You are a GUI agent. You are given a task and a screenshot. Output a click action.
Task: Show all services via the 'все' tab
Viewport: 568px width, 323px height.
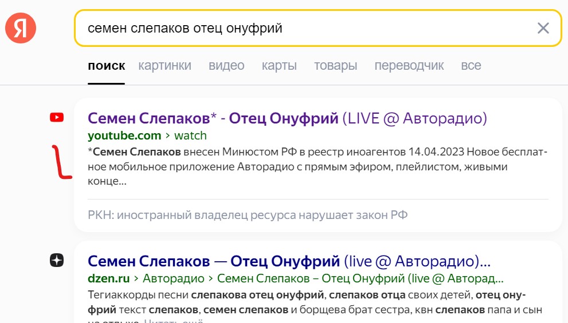pyautogui.click(x=471, y=66)
